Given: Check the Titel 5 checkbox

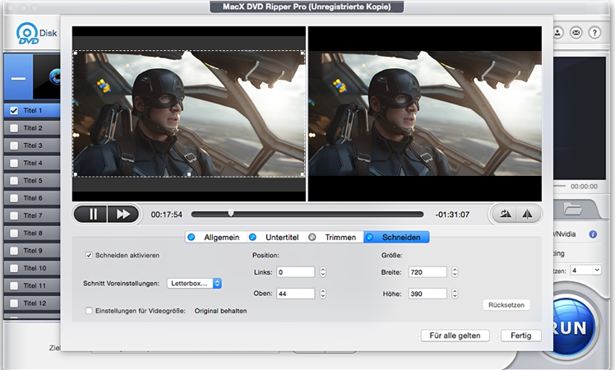Looking at the screenshot, I should (12, 180).
